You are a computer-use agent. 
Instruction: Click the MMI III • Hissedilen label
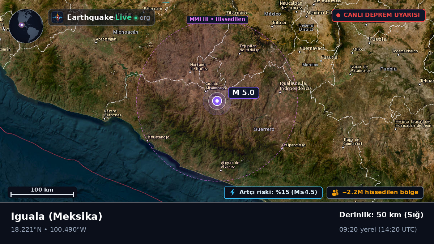[217, 20]
